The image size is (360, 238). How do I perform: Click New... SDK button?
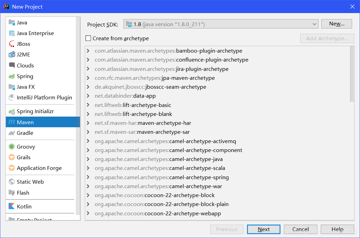[x=337, y=24]
